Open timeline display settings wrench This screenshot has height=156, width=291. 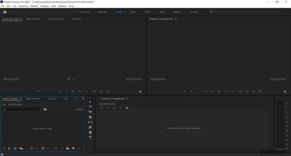pyautogui.click(x=127, y=108)
